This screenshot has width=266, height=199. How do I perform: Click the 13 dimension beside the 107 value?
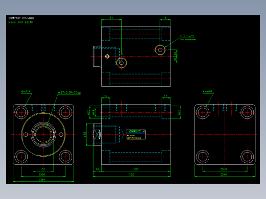point(97,169)
